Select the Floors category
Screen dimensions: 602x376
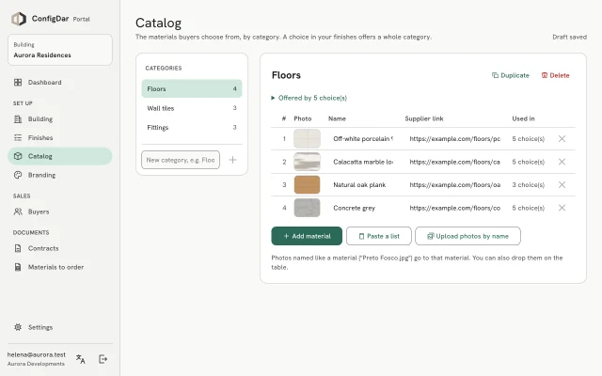point(192,88)
